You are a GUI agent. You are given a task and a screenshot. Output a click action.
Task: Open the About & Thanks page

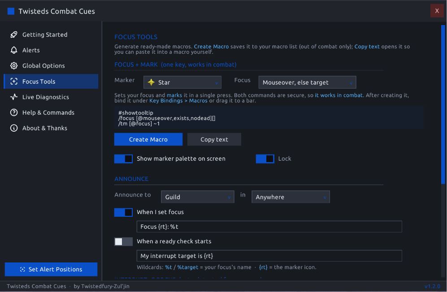[51, 128]
